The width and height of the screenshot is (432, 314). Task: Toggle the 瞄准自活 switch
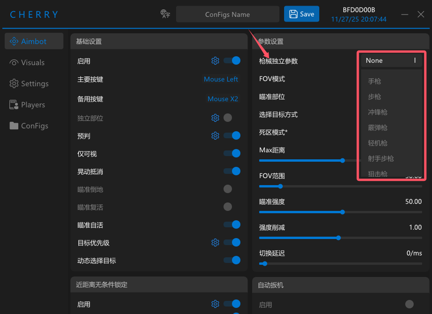tap(232, 224)
